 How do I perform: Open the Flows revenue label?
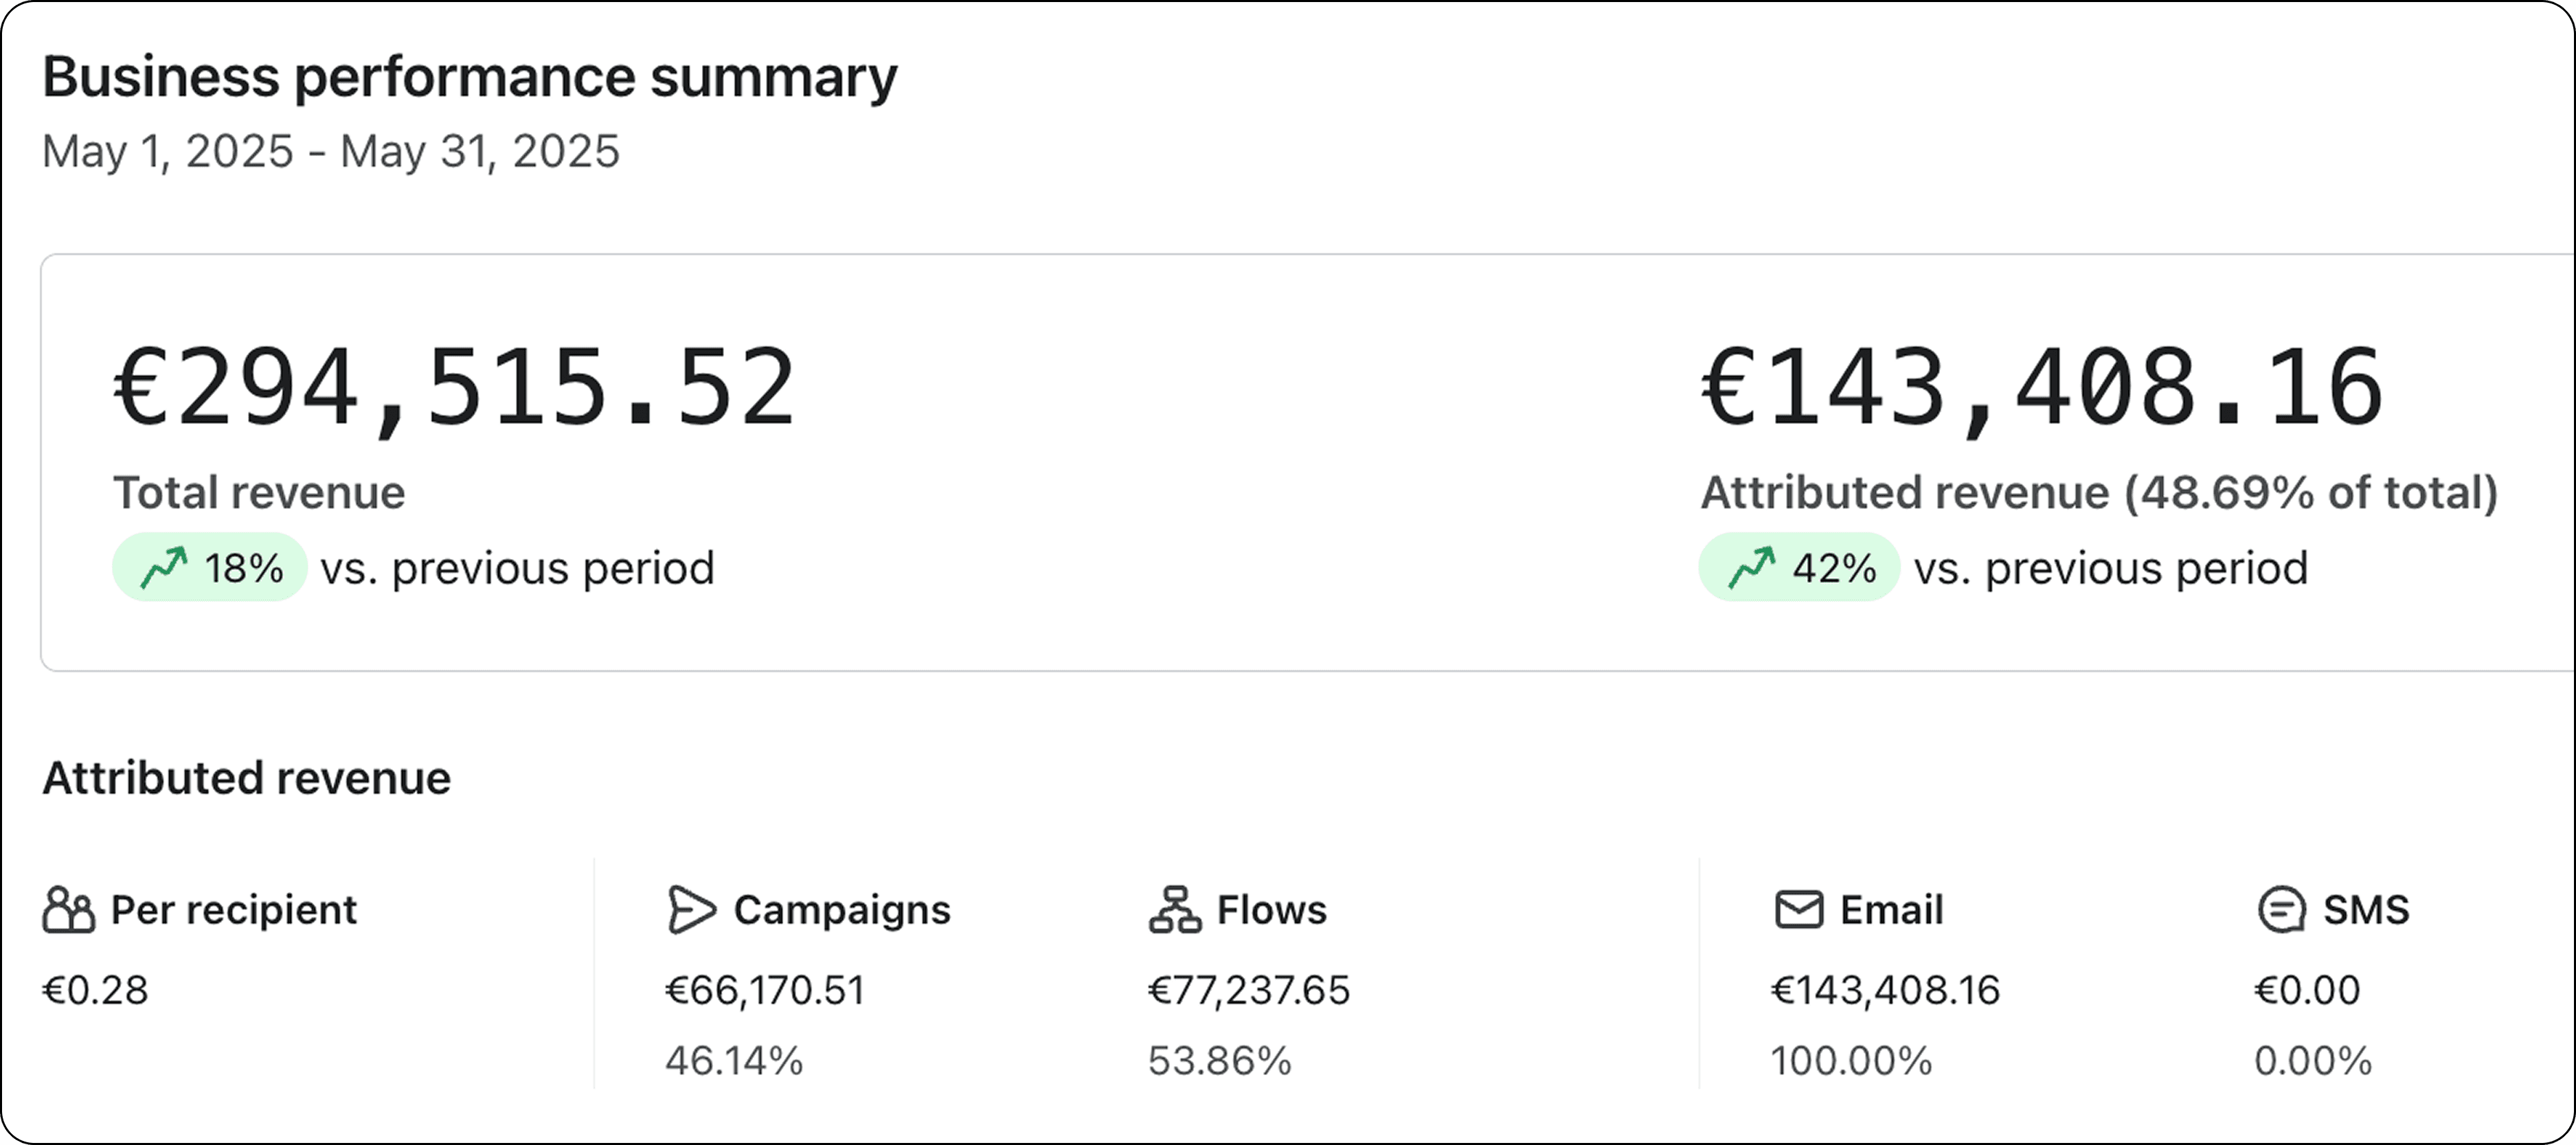pyautogui.click(x=1271, y=910)
